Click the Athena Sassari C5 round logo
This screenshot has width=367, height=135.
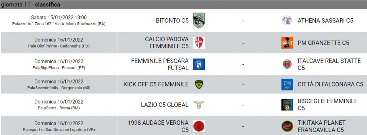[287, 20]
